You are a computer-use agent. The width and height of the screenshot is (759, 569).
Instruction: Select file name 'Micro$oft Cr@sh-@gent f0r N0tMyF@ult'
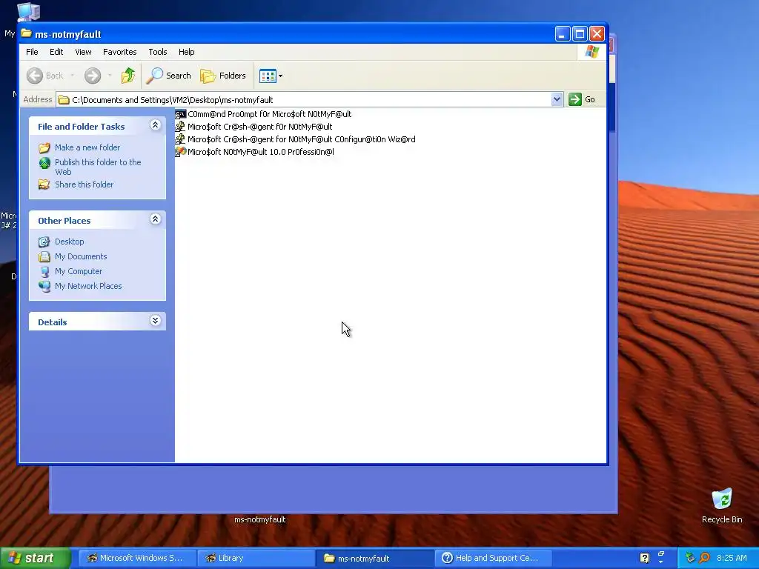pyautogui.click(x=260, y=127)
